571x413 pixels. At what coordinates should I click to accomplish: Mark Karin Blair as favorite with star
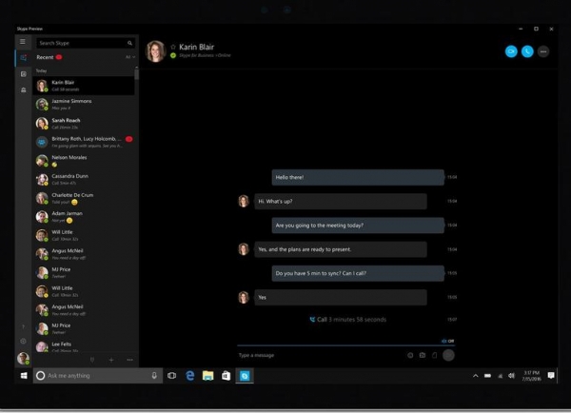[173, 47]
